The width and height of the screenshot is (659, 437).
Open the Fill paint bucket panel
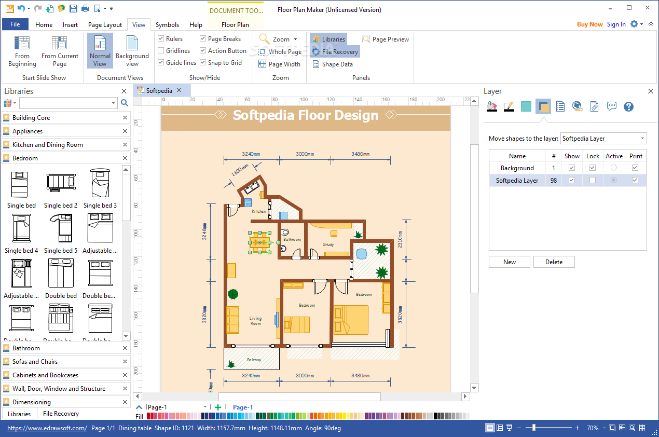pos(491,106)
